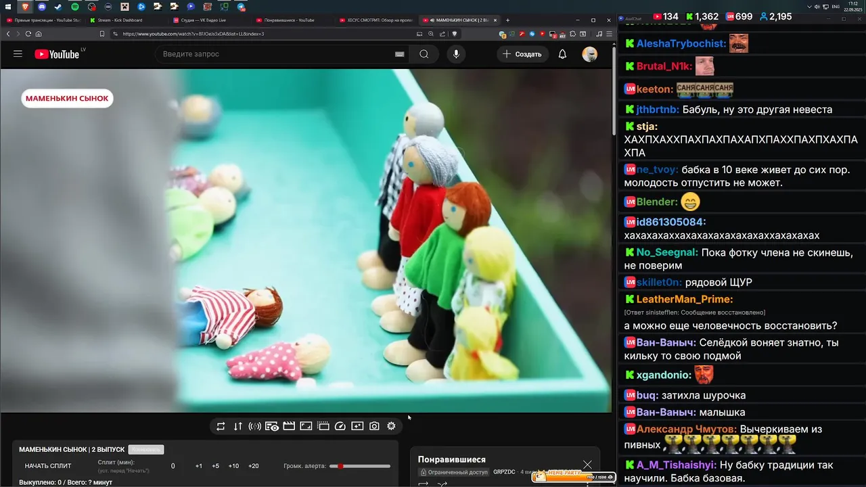This screenshot has height=487, width=866.
Task: Click the search magnifier button
Action: tap(424, 54)
